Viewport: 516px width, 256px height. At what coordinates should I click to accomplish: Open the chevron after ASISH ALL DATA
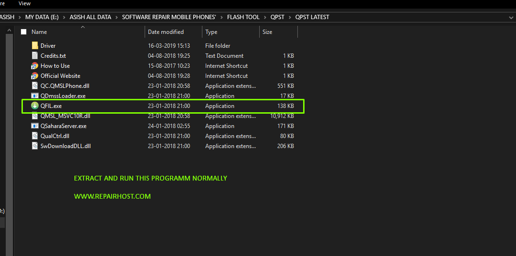tap(116, 17)
